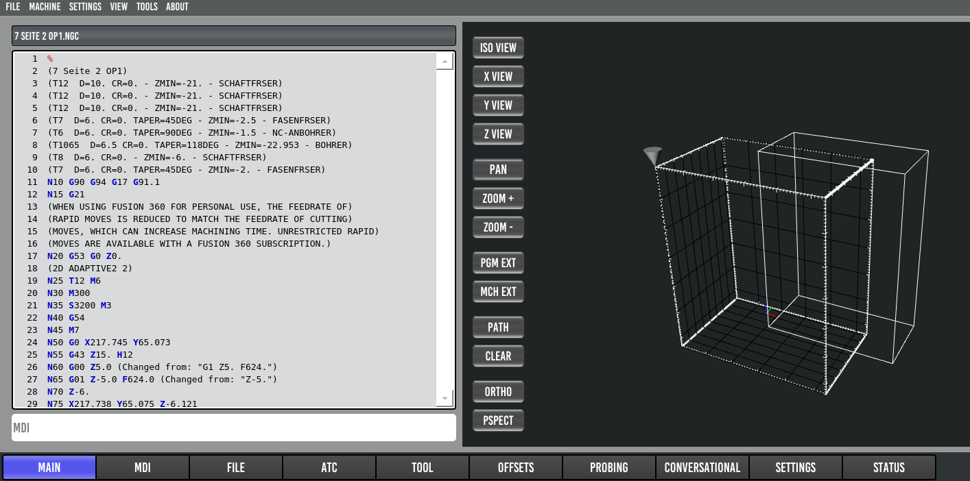970x481 pixels.
Task: Click the G-code scrollbar up arrow
Action: (x=445, y=62)
